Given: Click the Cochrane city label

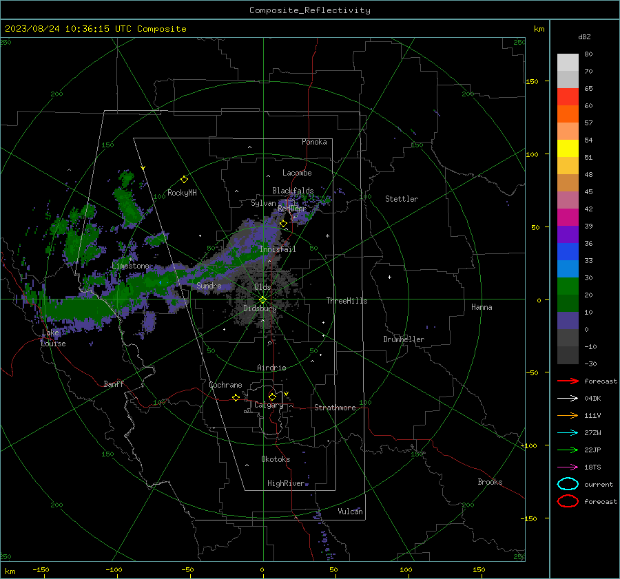Looking at the screenshot, I should click(225, 385).
